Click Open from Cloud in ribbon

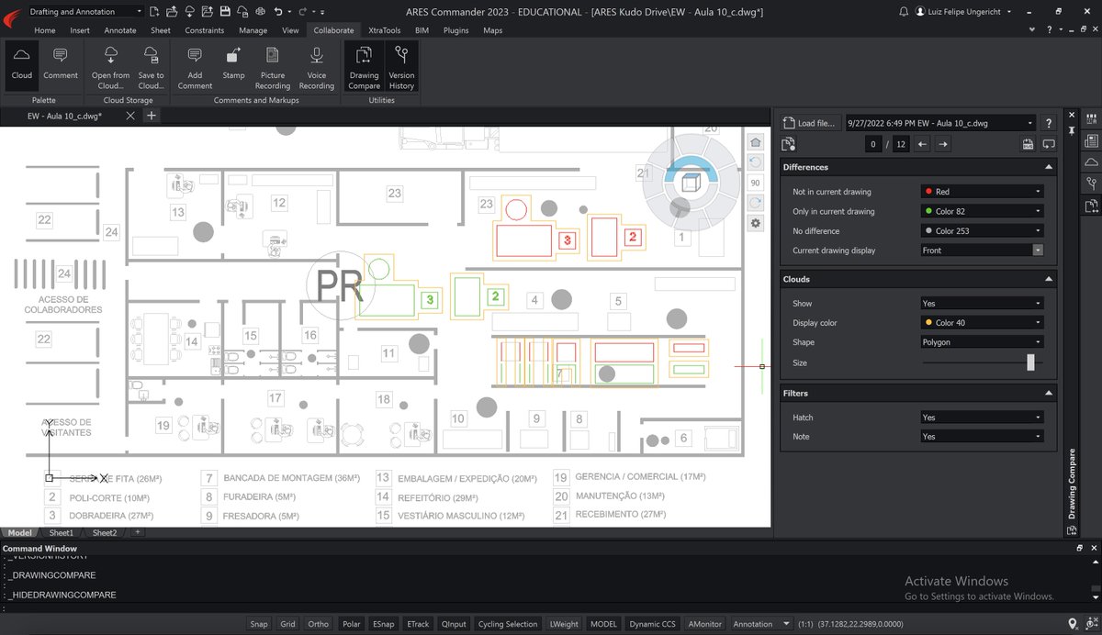[110, 66]
